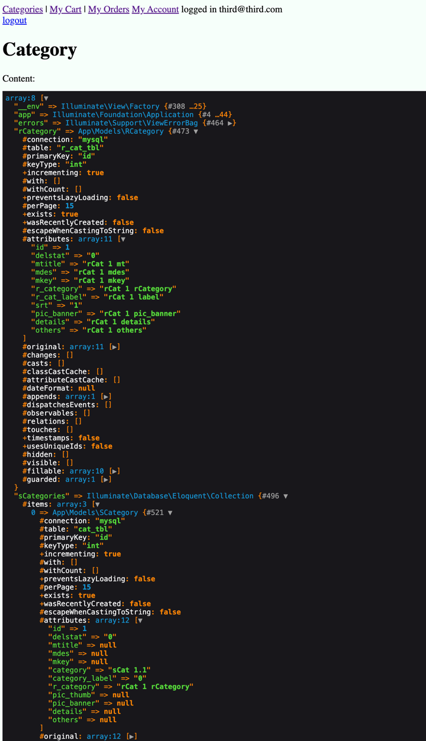Collapse the attributes array:11 section
Screen dimensions: 426x741
123,239
